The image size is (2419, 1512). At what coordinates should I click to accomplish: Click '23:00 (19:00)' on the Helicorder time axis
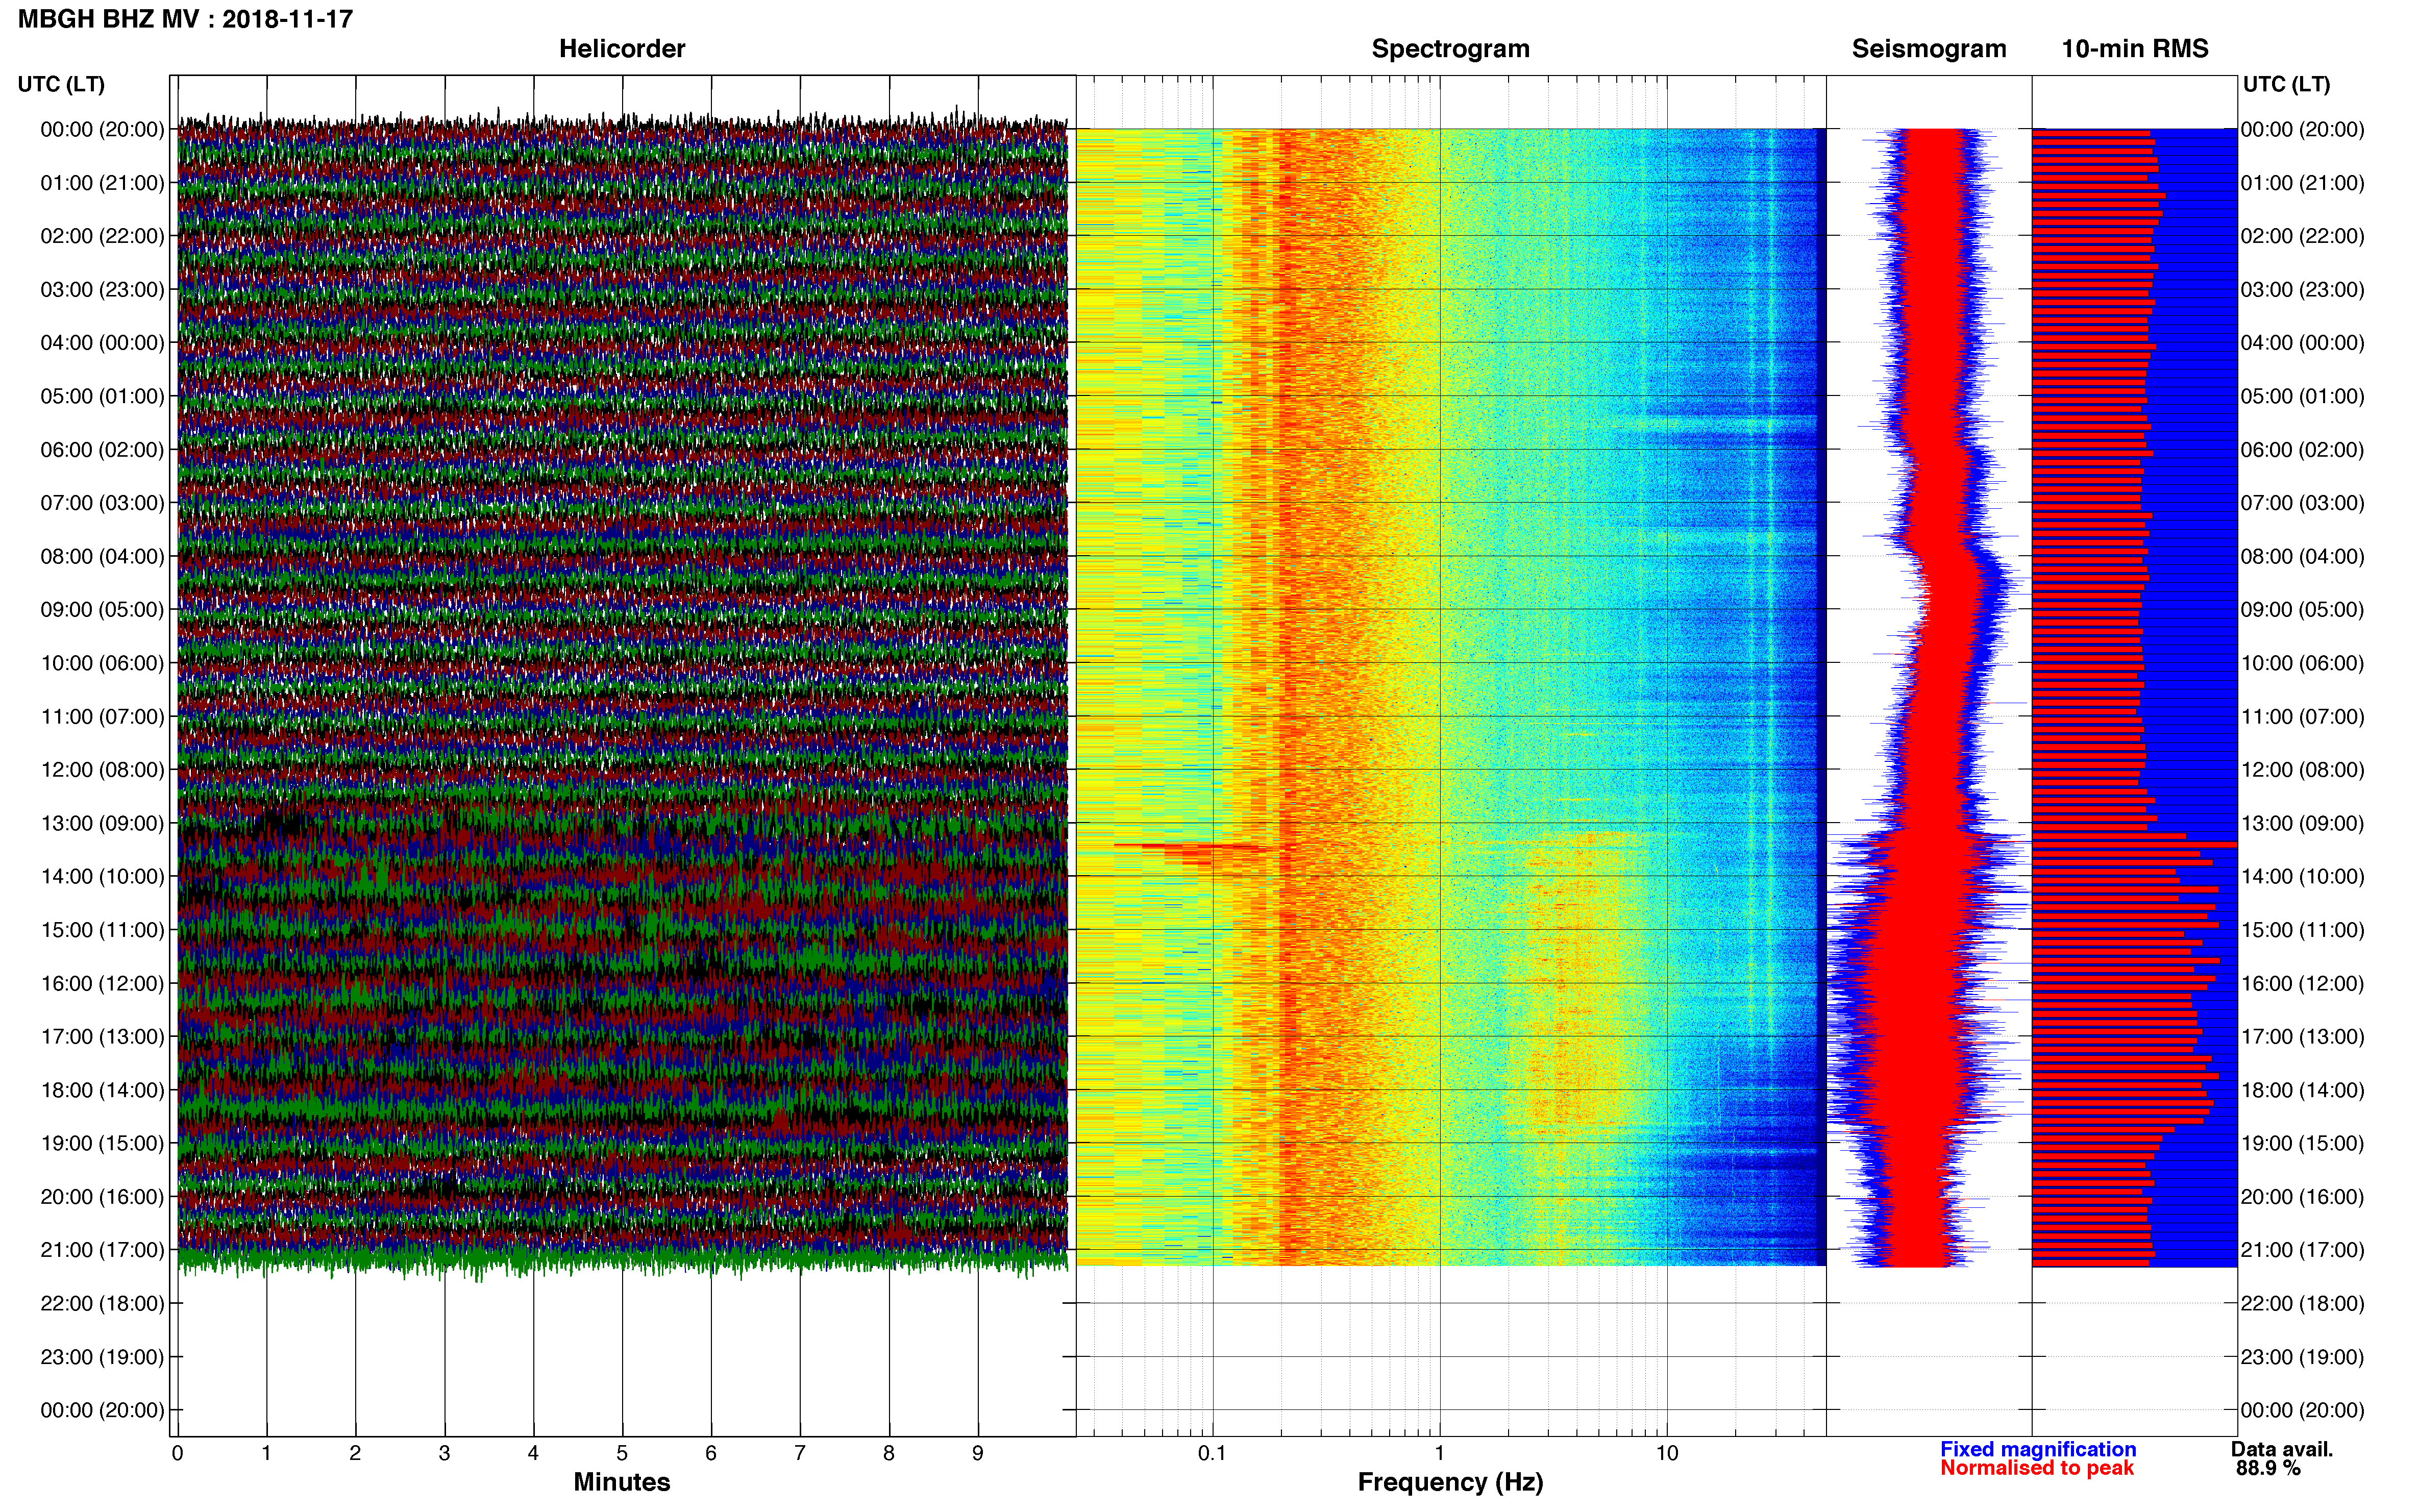(x=102, y=1357)
